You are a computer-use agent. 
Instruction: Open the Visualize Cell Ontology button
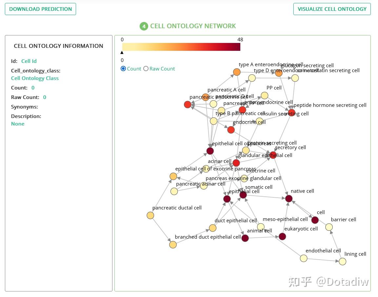(332, 9)
